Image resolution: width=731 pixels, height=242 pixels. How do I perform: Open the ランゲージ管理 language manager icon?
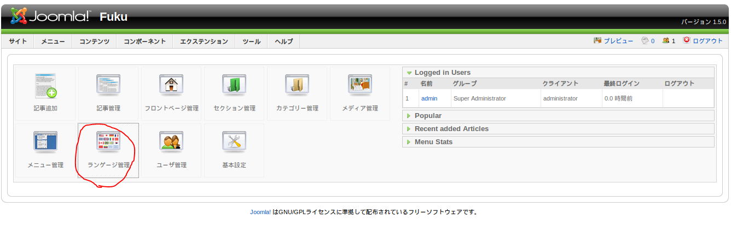click(x=108, y=150)
